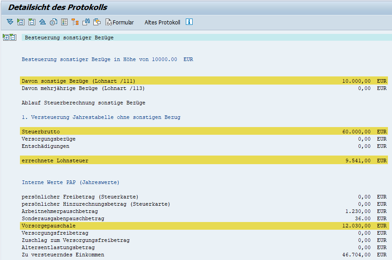Switch to Altes Protokoll

pos(162,22)
